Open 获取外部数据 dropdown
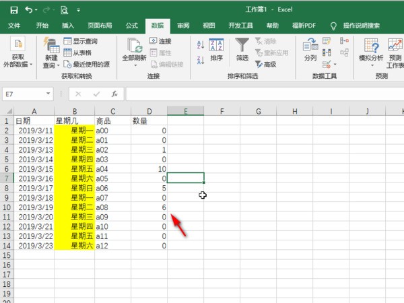This screenshot has height=303, width=404. [x=18, y=53]
